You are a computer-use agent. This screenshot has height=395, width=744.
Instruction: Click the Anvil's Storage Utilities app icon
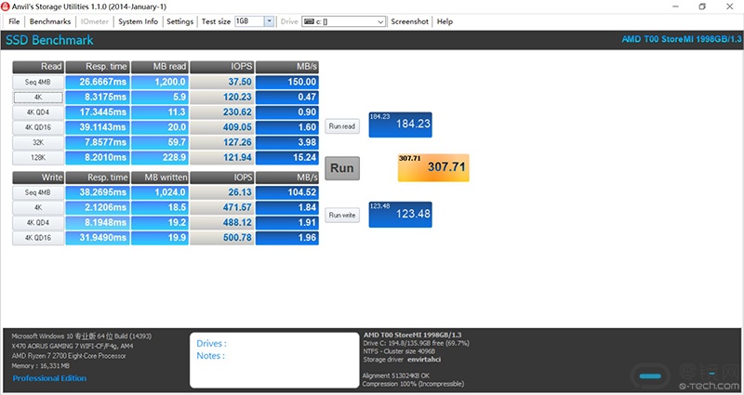click(x=6, y=7)
